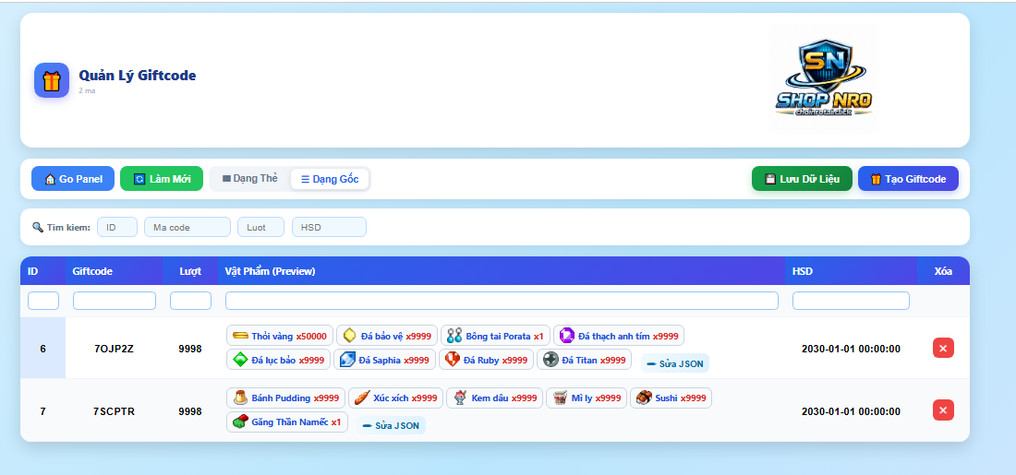Focus the Ma code search field
1016x475 pixels.
point(187,227)
